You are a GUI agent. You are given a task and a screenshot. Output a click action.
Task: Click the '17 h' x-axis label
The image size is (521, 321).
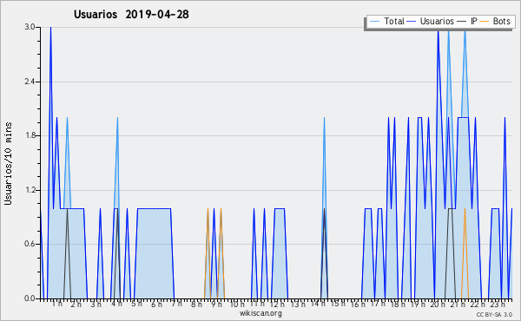378,304
